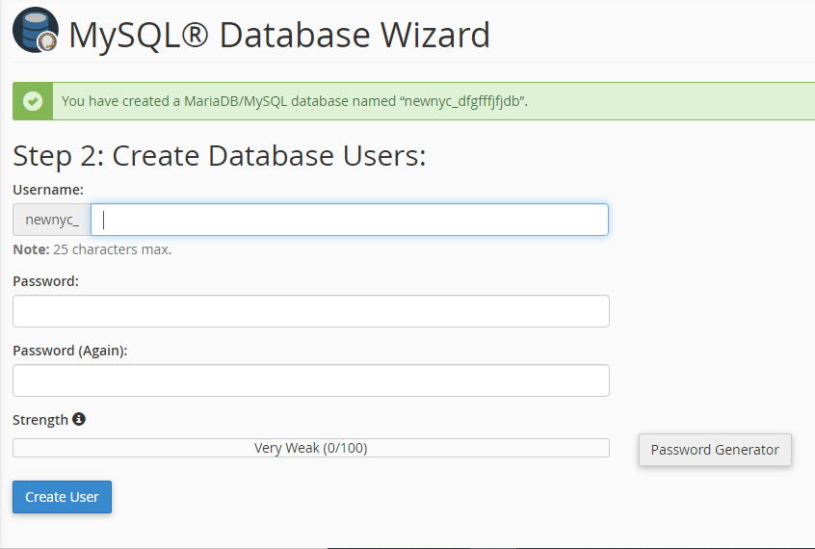Screen dimensions: 815x549
Task: Click the Password (Again) label
Action: [x=70, y=351]
